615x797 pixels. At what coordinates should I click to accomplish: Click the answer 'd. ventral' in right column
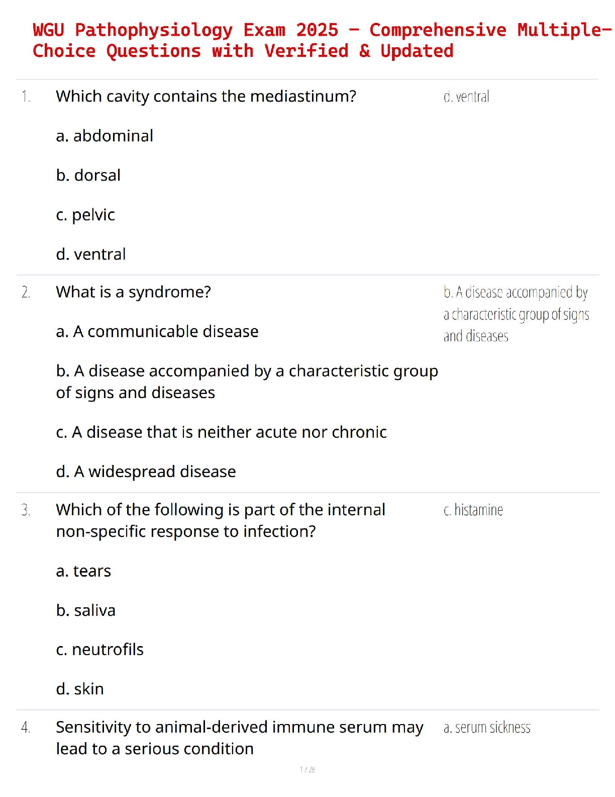466,96
